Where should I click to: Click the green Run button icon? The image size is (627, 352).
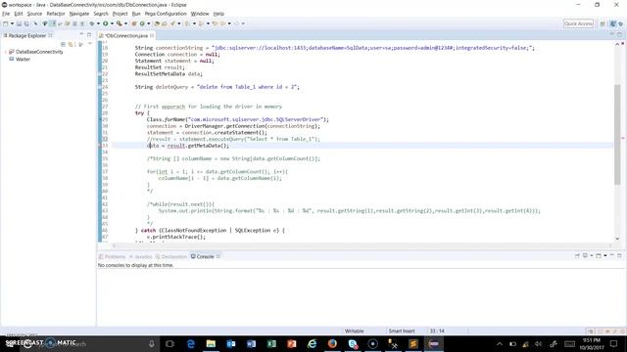tap(106, 23)
